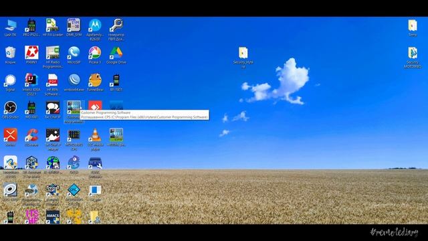Open the AMACS shortcut icon

(53, 216)
